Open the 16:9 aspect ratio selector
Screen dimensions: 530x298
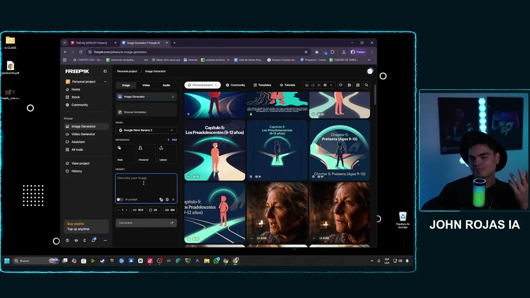tap(138, 210)
